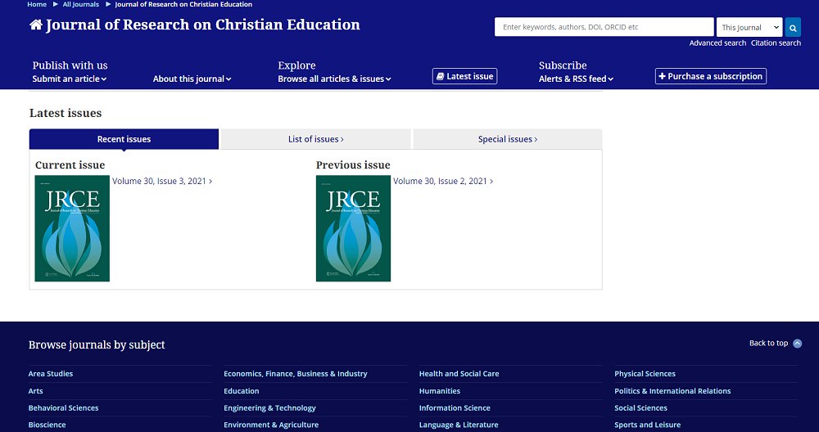Open Advanced search link
The image size is (819, 432).
[717, 43]
